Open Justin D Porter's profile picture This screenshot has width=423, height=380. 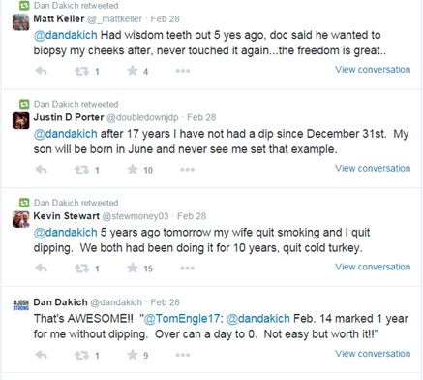point(21,120)
